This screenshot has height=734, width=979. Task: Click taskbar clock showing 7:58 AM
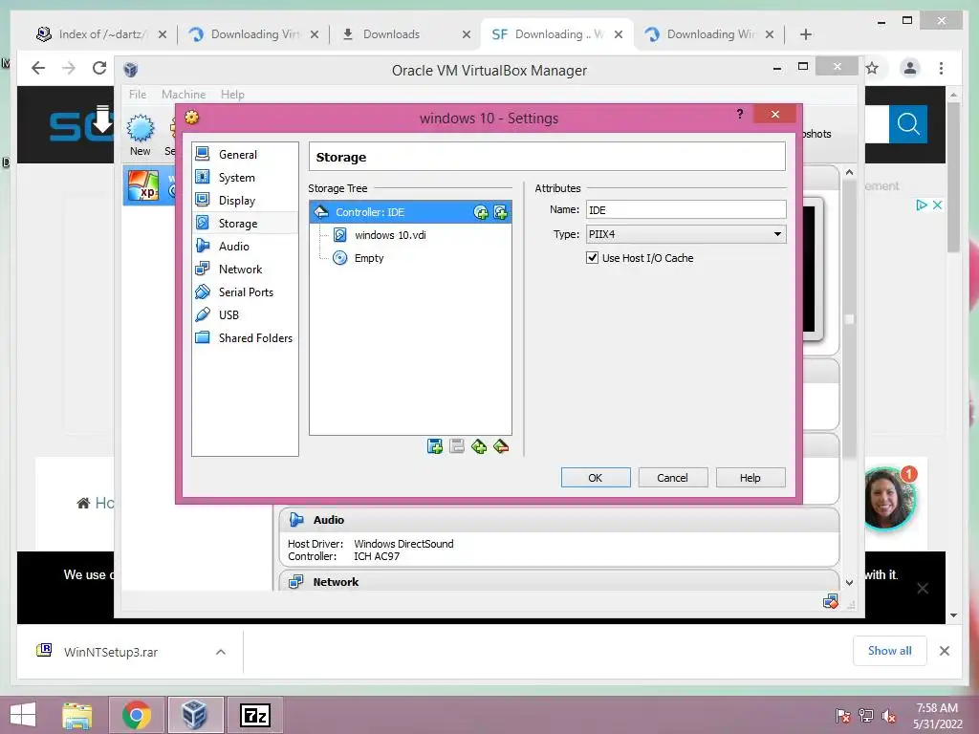click(x=937, y=716)
